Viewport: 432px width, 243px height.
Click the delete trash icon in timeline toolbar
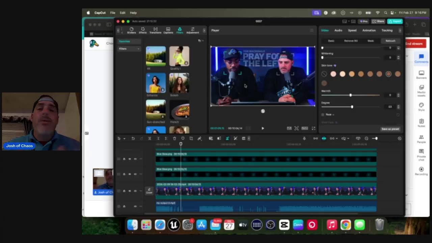(174, 138)
